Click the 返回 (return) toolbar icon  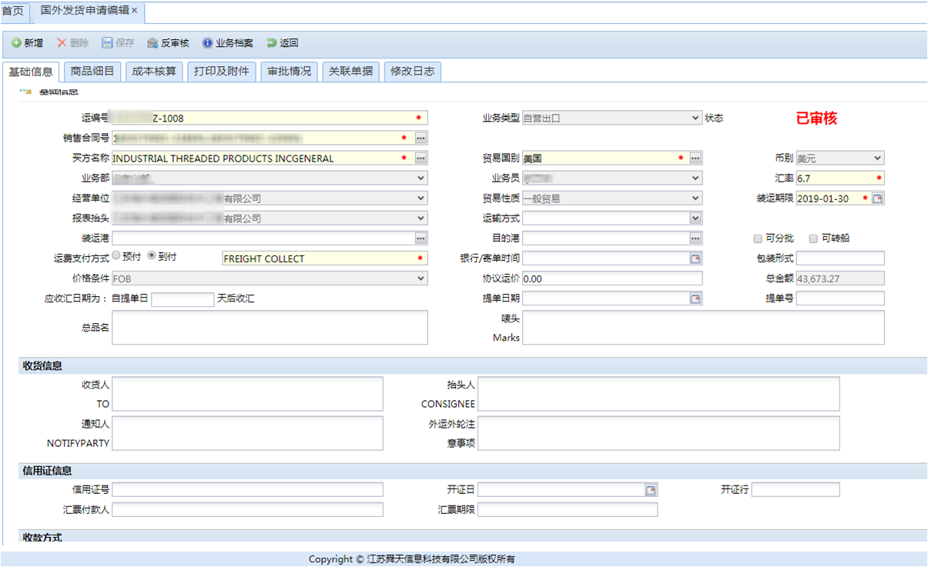[272, 43]
